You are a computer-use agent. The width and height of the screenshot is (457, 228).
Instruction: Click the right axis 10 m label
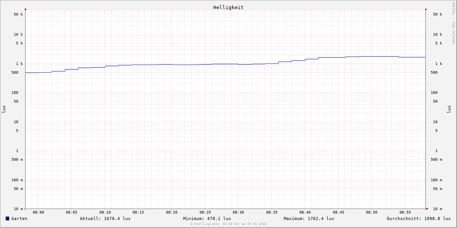438,209
